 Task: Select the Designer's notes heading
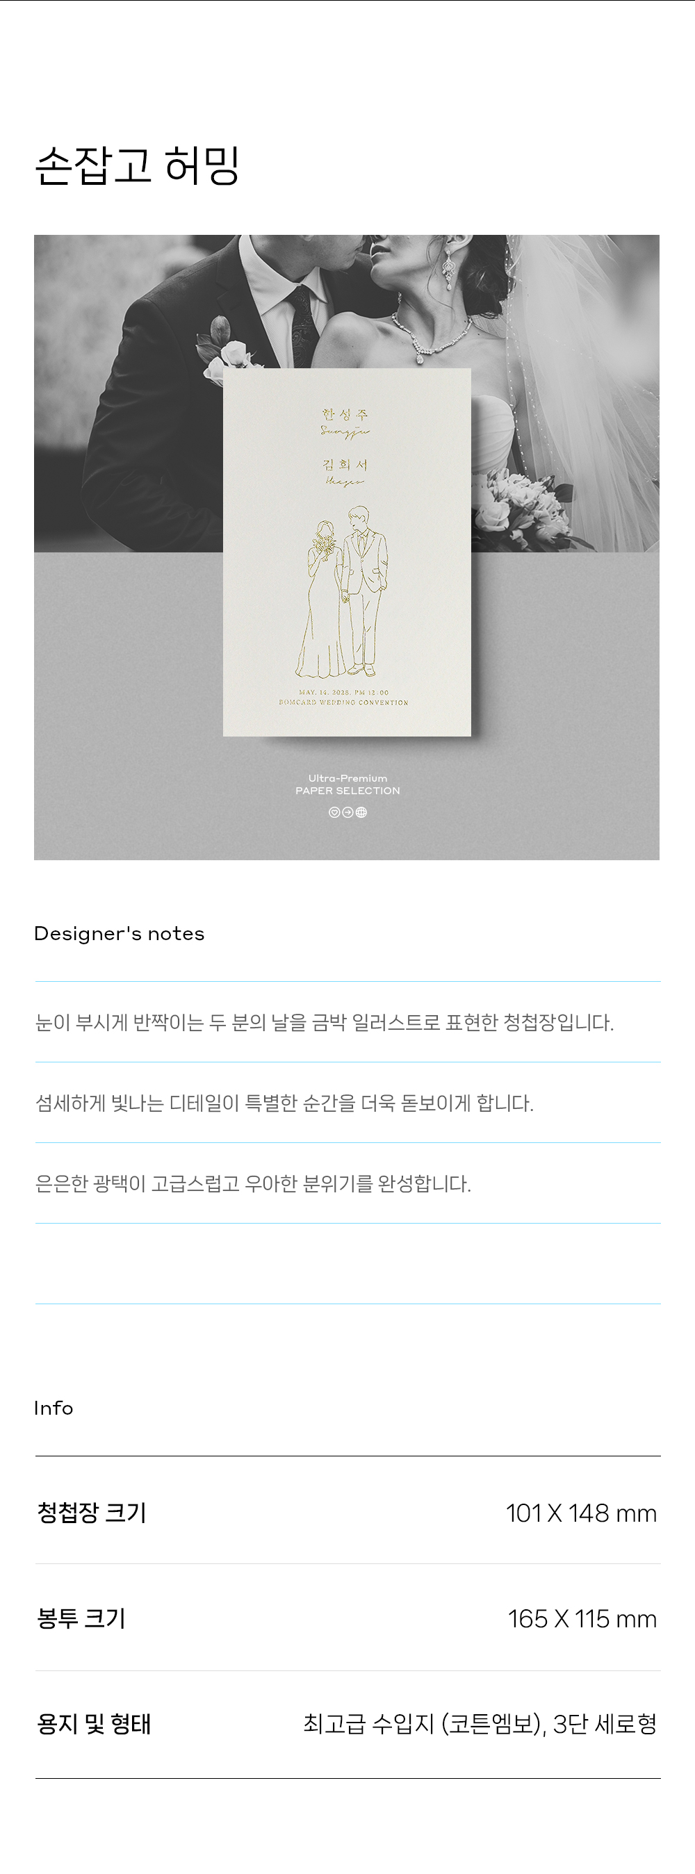[120, 933]
